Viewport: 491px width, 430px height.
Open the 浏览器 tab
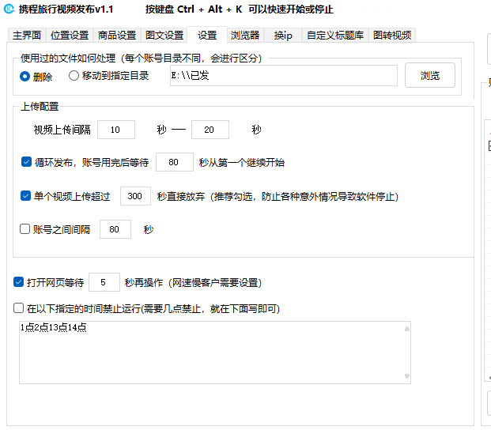(245, 35)
